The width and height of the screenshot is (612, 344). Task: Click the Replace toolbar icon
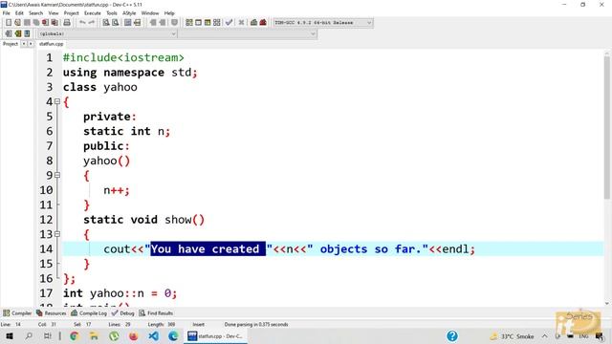(115, 23)
